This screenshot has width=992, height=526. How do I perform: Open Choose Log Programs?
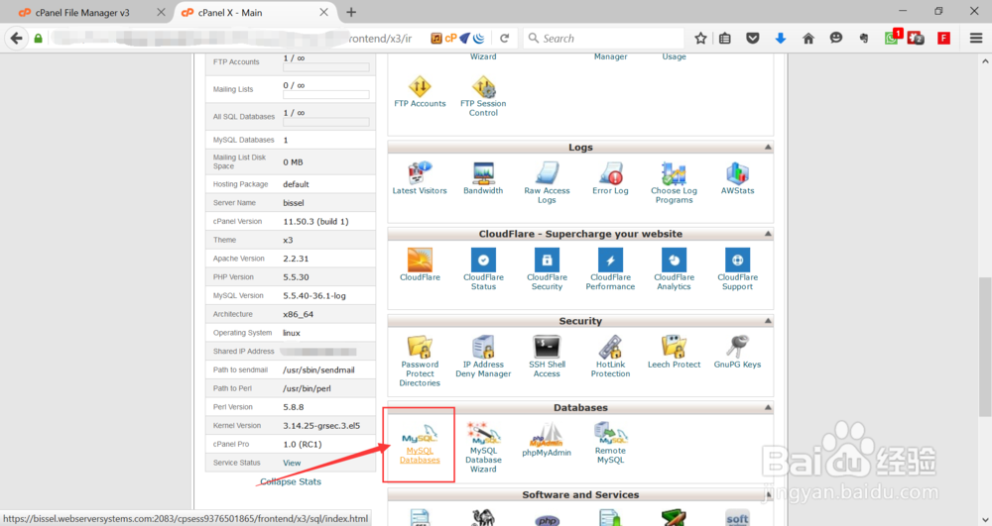674,182
